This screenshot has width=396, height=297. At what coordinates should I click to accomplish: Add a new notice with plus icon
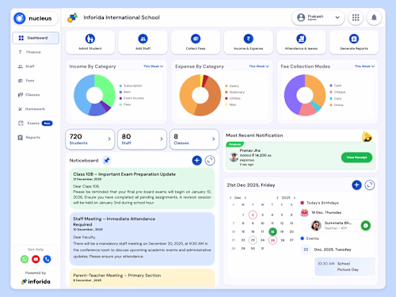[x=196, y=160]
